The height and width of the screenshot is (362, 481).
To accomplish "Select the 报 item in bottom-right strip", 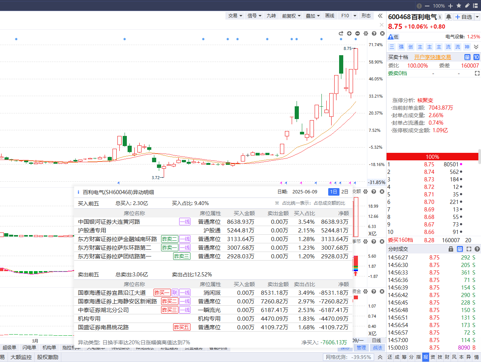I will coord(426,357).
